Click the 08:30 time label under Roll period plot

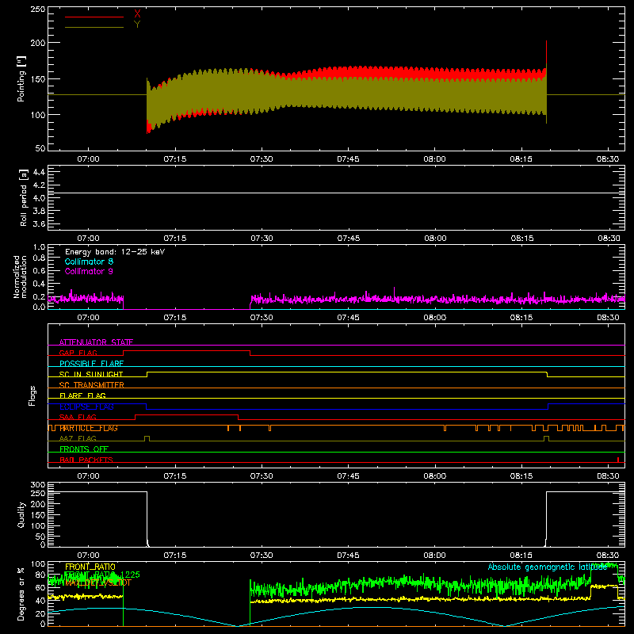609,239
